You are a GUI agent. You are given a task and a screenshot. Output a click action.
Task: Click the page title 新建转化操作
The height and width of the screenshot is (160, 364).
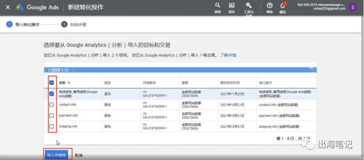pyautogui.click(x=86, y=7)
